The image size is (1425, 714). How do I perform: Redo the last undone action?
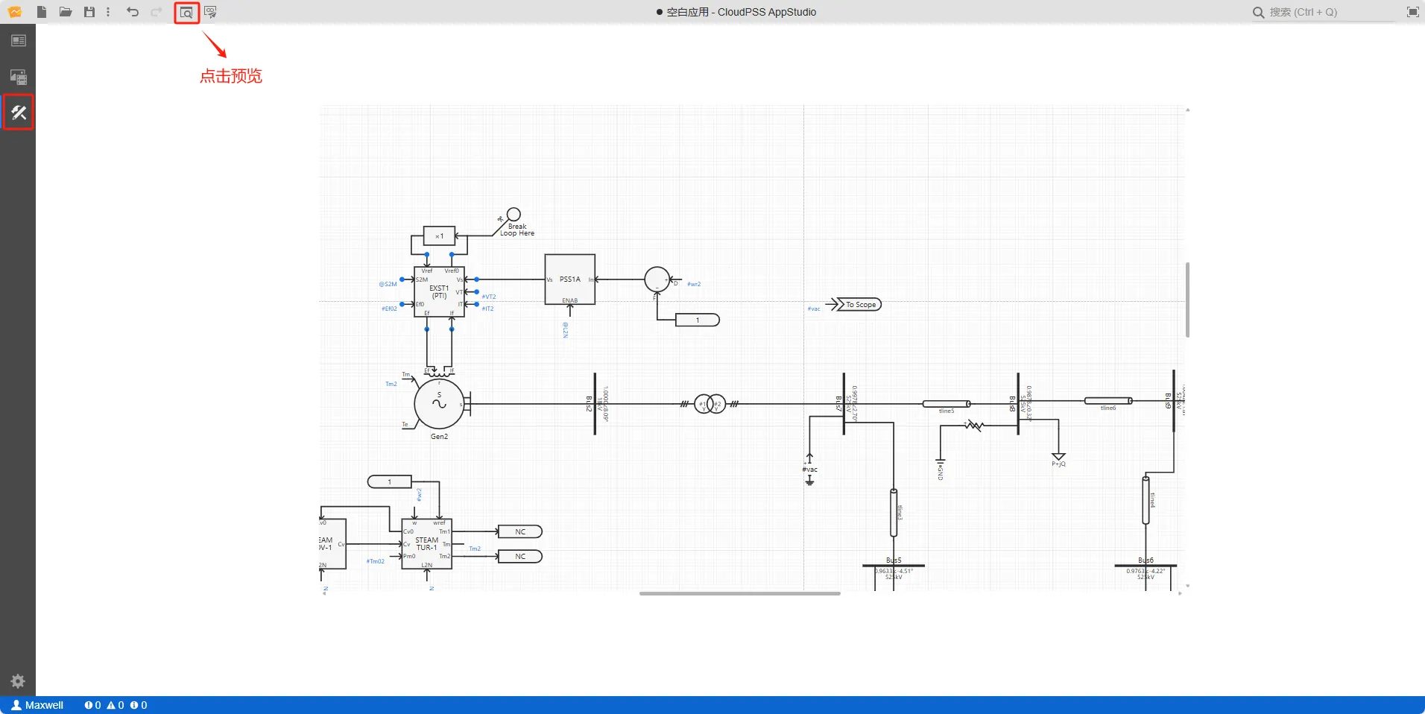pyautogui.click(x=157, y=12)
